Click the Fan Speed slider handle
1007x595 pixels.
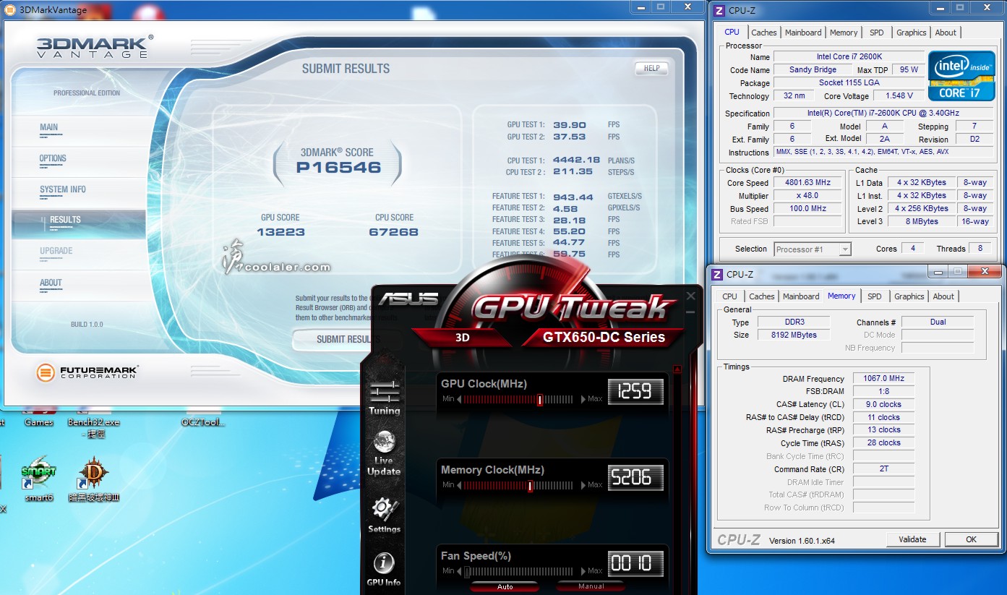[468, 572]
